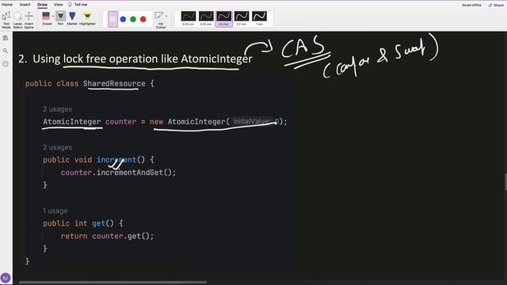Open the notebook navigation sidebar icon
The width and height of the screenshot is (507, 285).
coord(6,38)
